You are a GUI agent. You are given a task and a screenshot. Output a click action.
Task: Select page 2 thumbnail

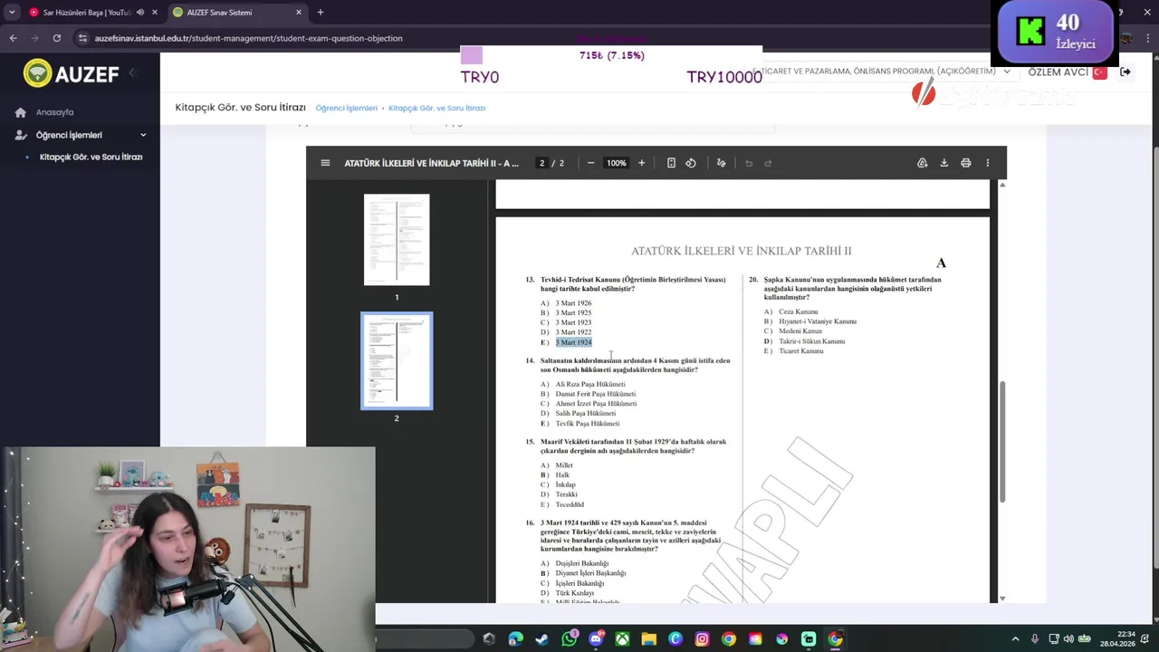pos(397,360)
